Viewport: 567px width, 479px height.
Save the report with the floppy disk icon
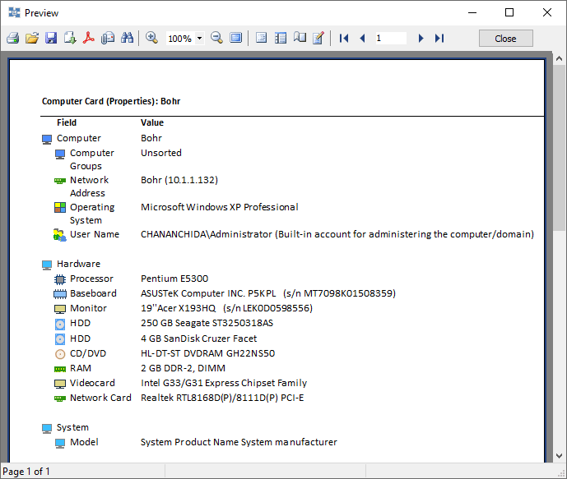click(51, 38)
